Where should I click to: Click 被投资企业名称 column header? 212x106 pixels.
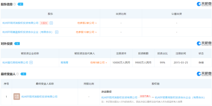tap(30, 53)
